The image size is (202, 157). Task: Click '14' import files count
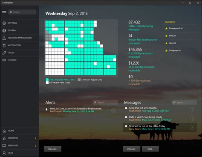coord(130,36)
